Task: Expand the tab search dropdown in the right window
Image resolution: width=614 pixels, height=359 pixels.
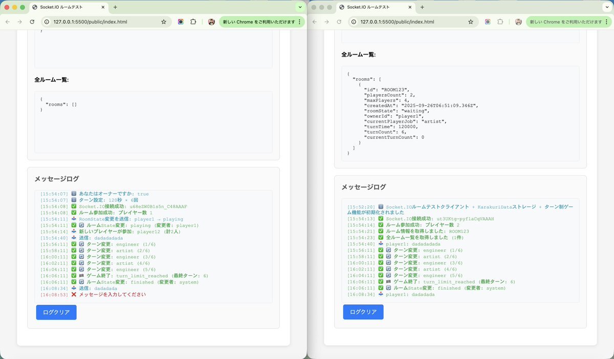Action: (x=606, y=7)
